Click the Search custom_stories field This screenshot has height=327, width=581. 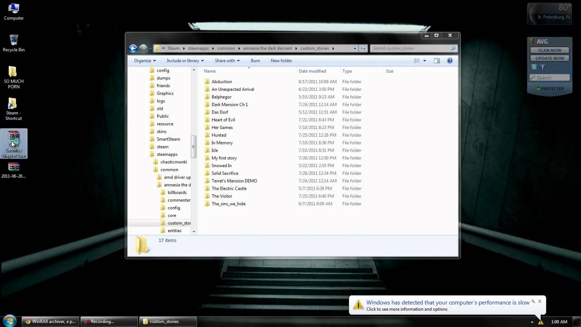[x=414, y=48]
